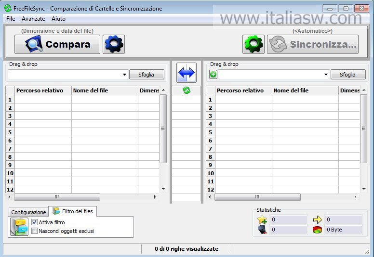Sort left grid by Nome del file

(x=105, y=90)
